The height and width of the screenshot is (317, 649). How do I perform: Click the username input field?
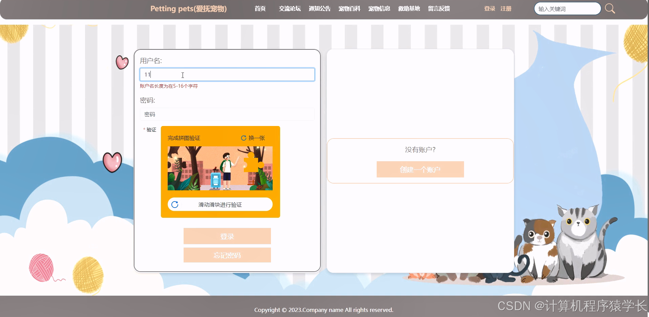227,75
